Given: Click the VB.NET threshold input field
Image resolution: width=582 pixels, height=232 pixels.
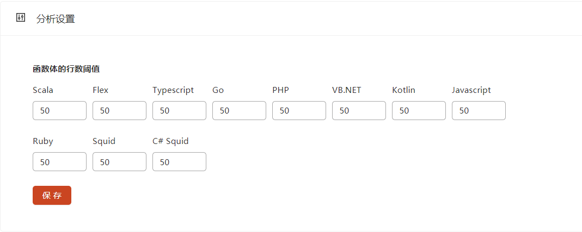Looking at the screenshot, I should pos(359,110).
